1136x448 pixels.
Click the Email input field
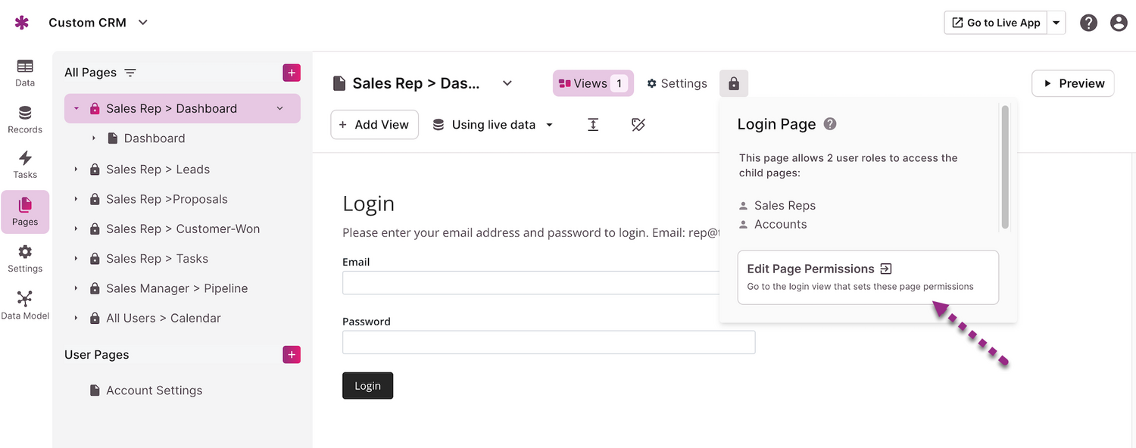click(532, 283)
